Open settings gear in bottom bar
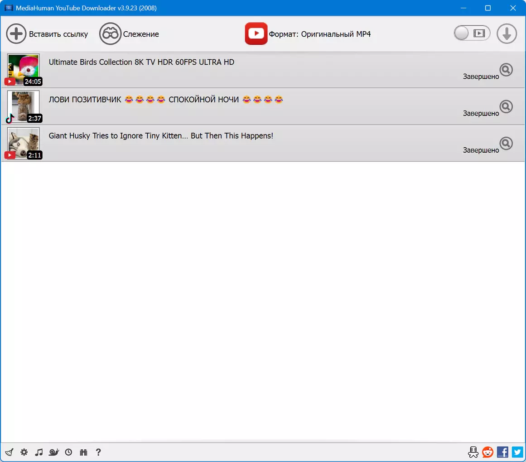Viewport: 526px width, 462px height. (24, 452)
